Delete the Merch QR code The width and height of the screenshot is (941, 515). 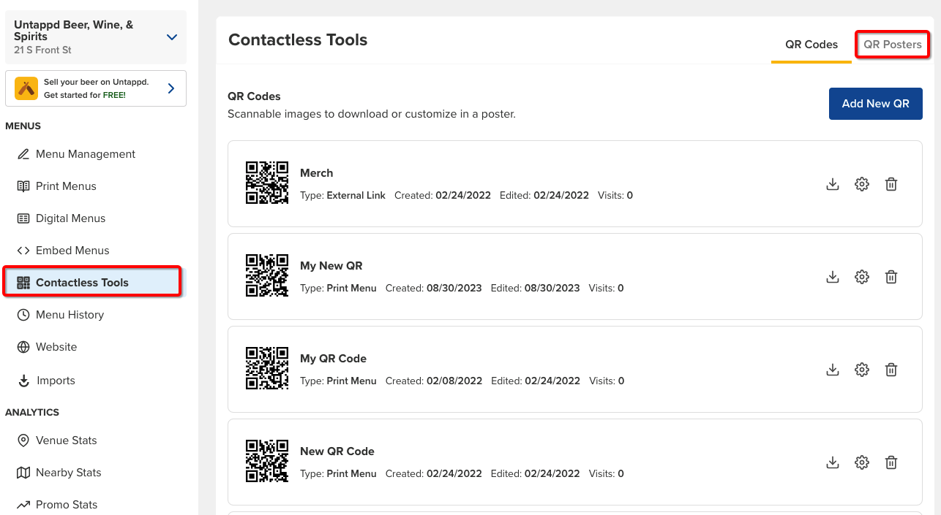(891, 184)
